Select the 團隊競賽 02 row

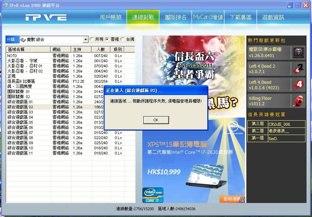tap(70, 97)
